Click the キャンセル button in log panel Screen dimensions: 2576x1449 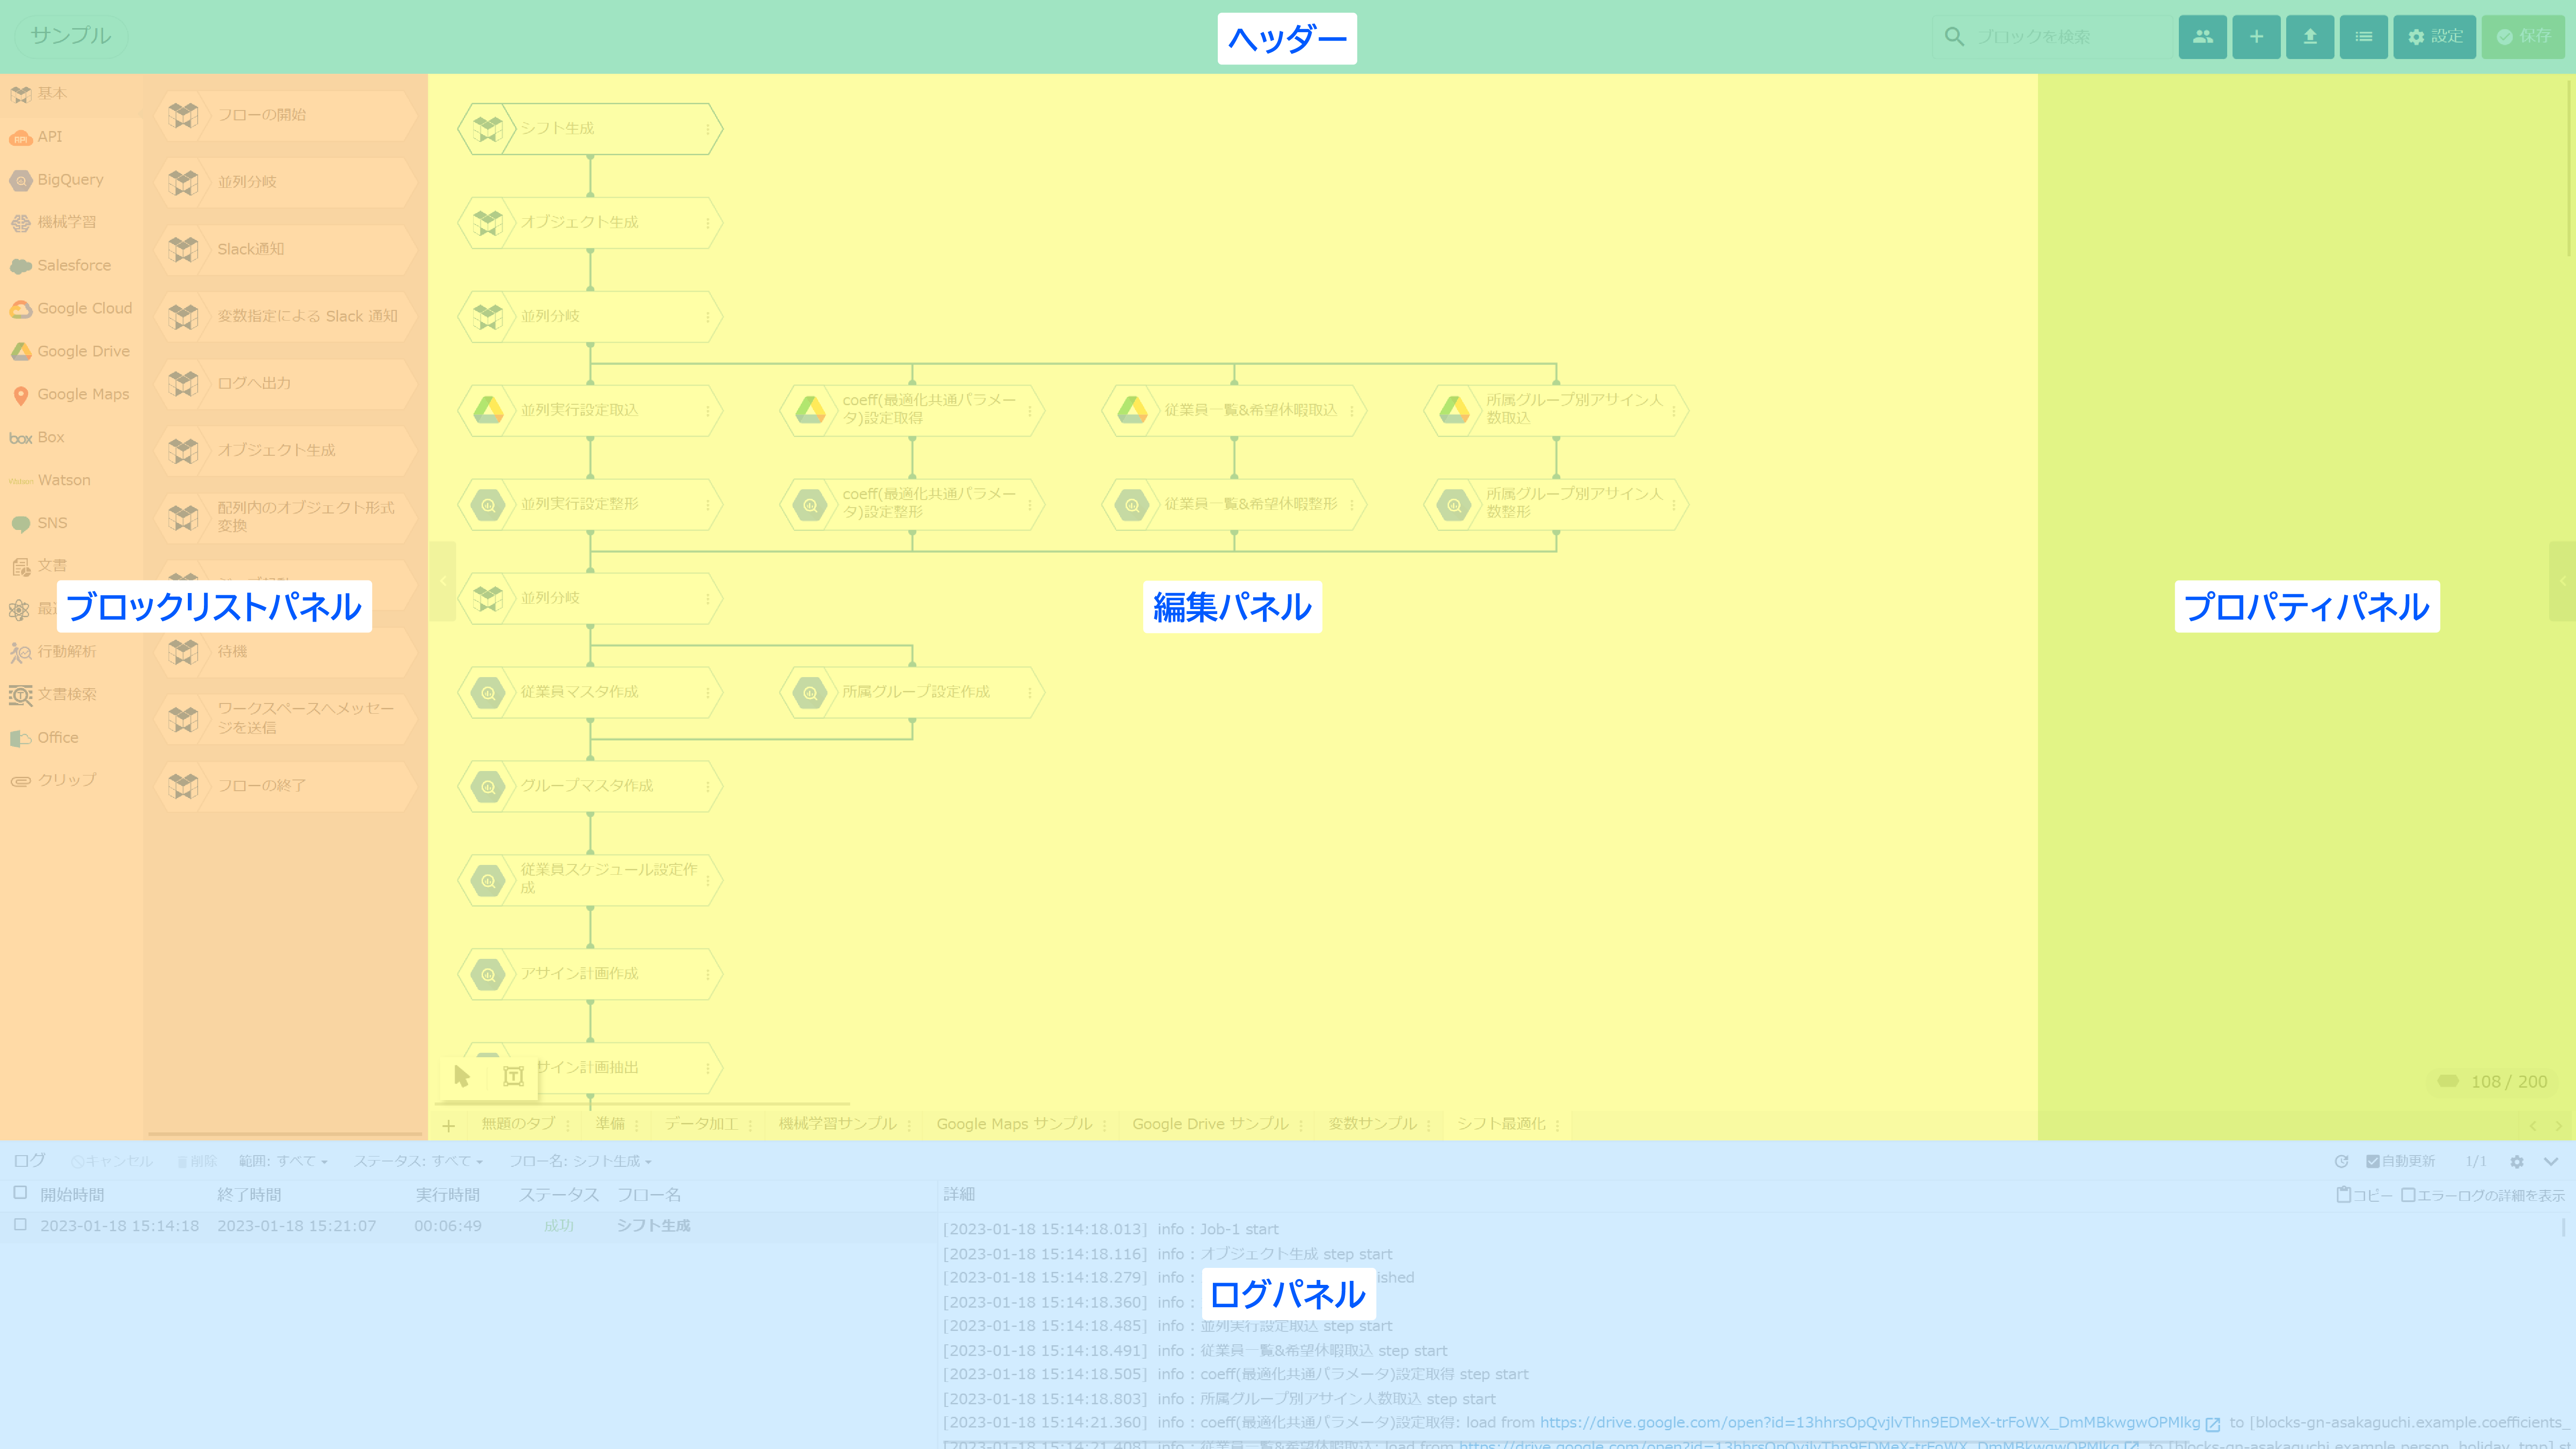112,1161
